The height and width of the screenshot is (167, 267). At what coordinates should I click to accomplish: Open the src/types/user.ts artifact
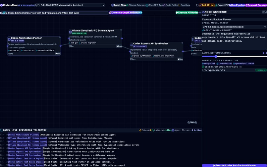tap(234, 70)
